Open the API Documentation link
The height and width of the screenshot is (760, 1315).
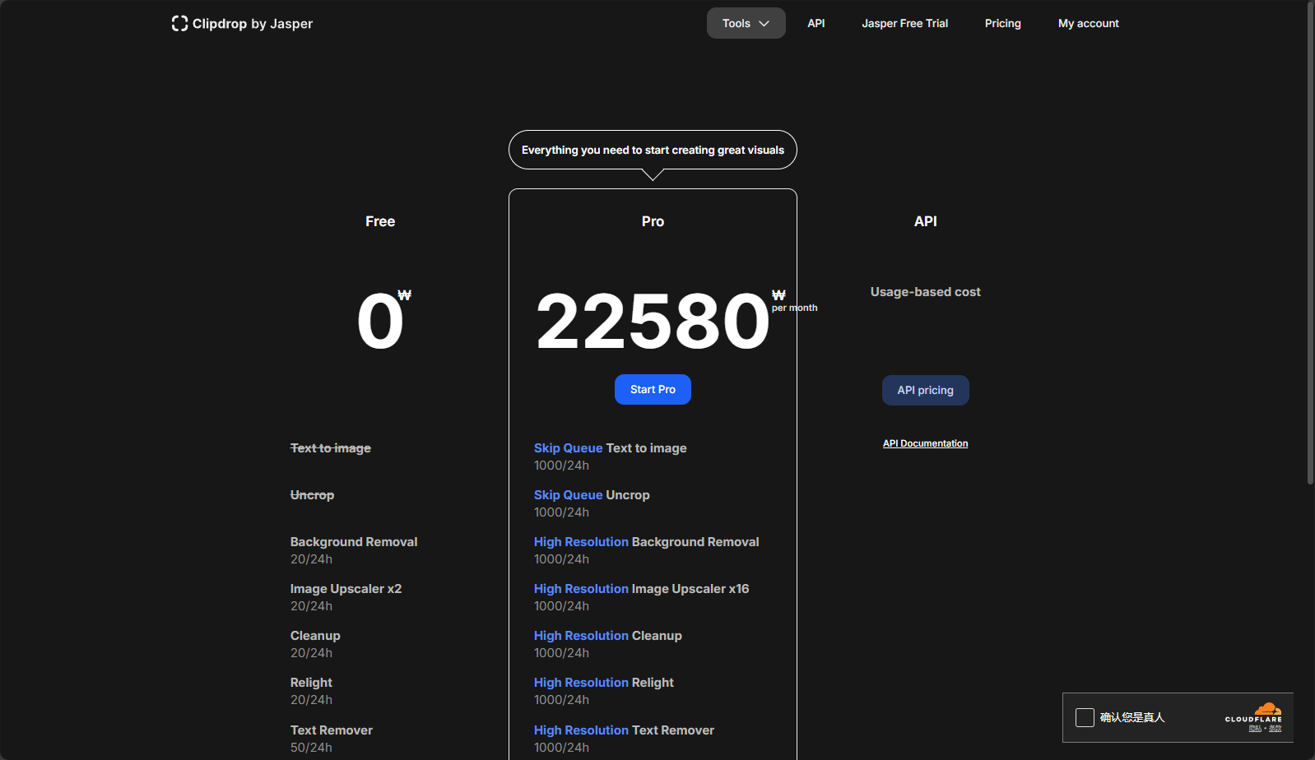pyautogui.click(x=926, y=443)
